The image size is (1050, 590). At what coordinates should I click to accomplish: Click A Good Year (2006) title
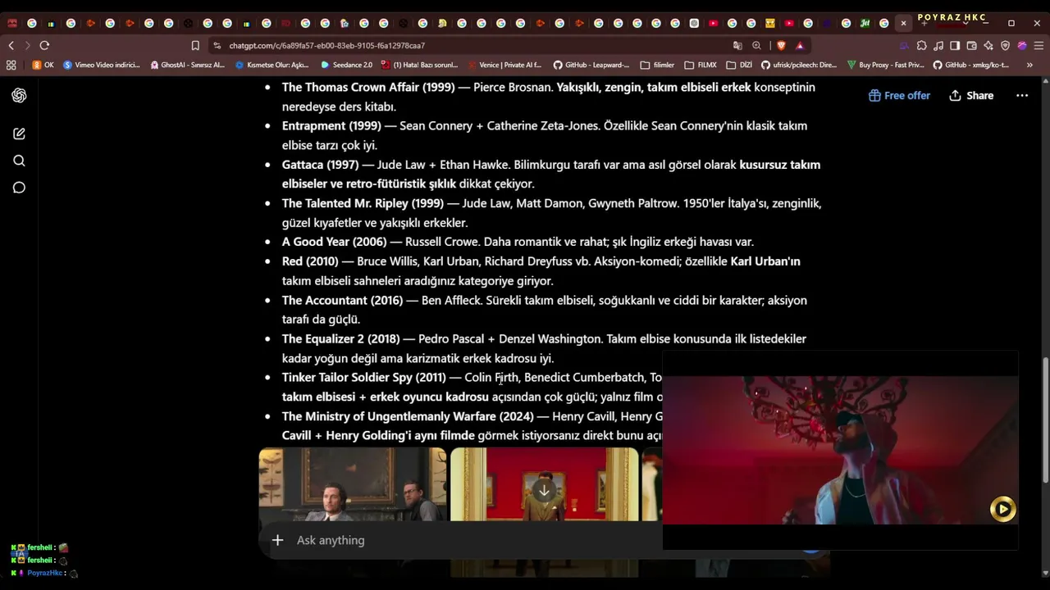(x=334, y=242)
